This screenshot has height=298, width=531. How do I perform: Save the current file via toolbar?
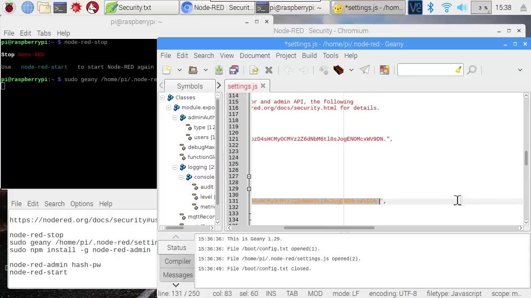tap(219, 70)
